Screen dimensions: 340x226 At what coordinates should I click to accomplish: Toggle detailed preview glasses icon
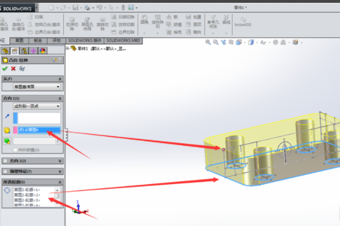click(x=22, y=69)
